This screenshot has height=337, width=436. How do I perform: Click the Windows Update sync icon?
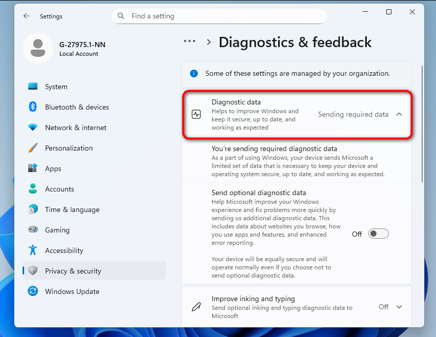pyautogui.click(x=33, y=291)
